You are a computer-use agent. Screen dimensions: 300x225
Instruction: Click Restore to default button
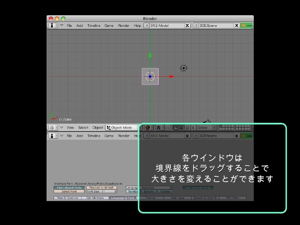point(101,187)
